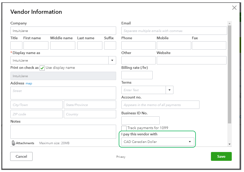Click the paperclip Attachments icon
The image size is (244, 172).
click(x=14, y=143)
